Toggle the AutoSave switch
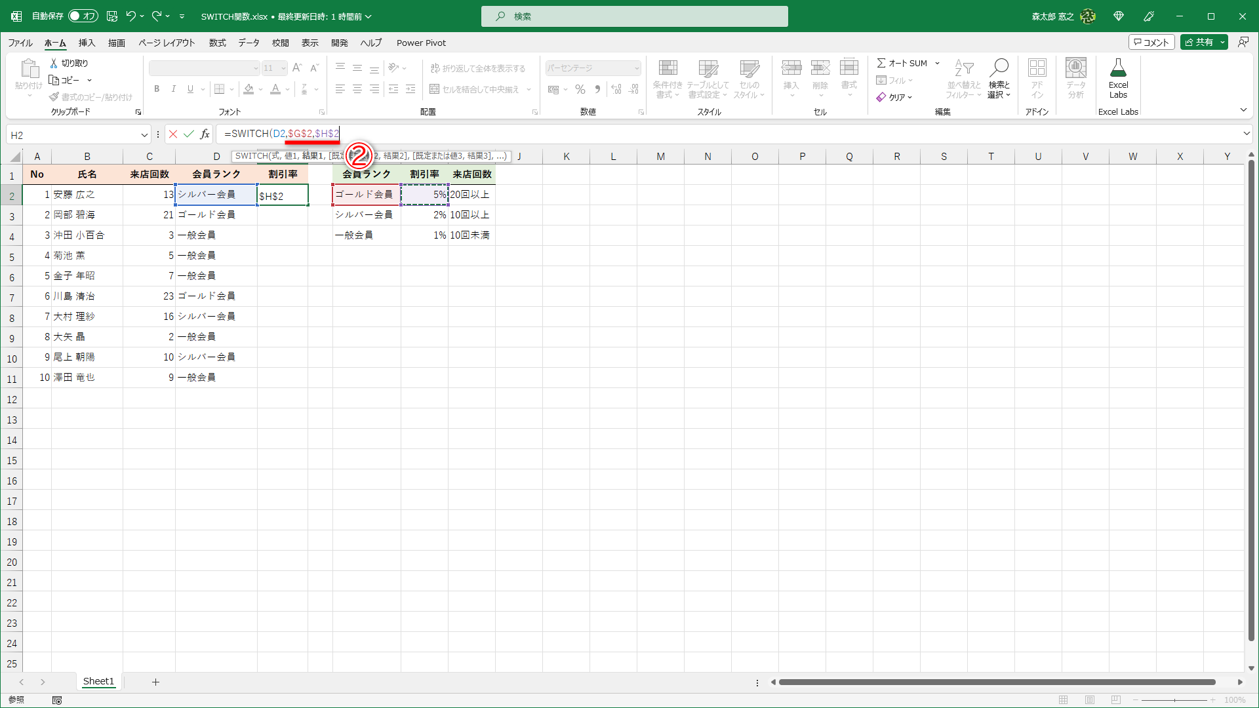The image size is (1259, 708). (x=83, y=16)
